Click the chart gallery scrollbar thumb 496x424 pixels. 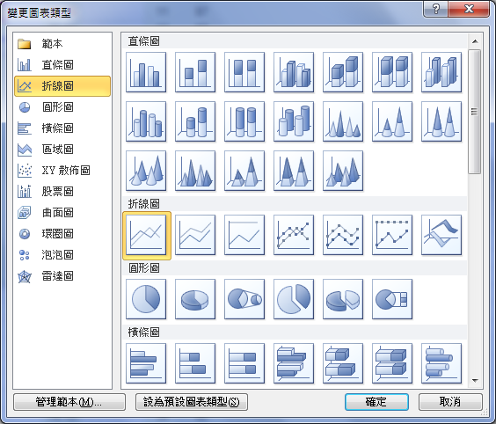(x=475, y=112)
